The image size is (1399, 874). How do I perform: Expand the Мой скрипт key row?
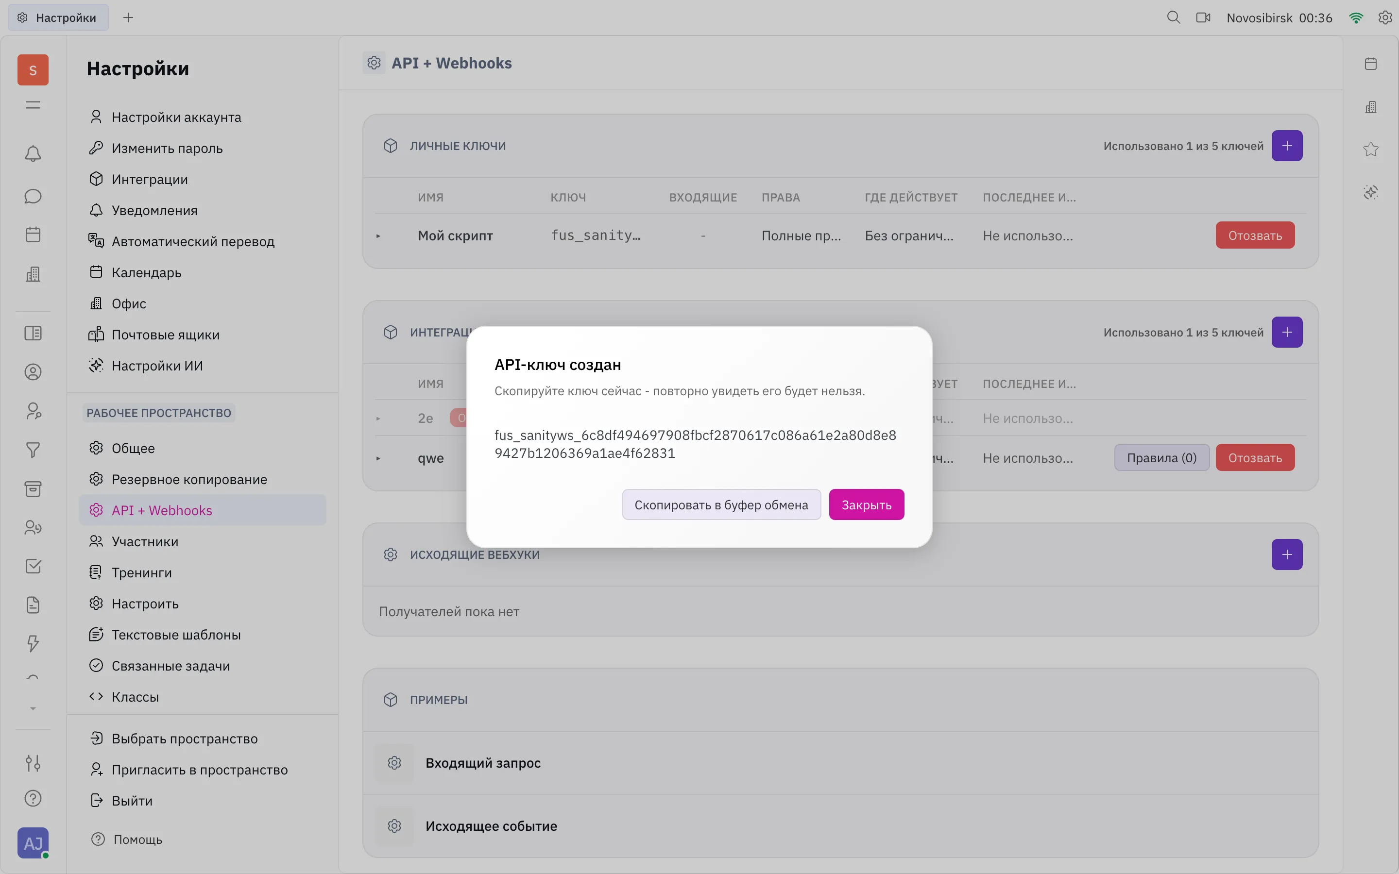tap(378, 236)
